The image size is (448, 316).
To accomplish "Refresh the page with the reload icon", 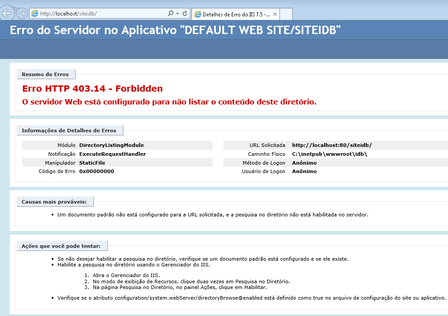I will (185, 13).
